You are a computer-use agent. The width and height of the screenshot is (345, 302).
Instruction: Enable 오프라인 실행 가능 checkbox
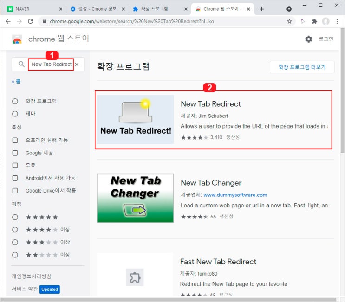point(15,140)
